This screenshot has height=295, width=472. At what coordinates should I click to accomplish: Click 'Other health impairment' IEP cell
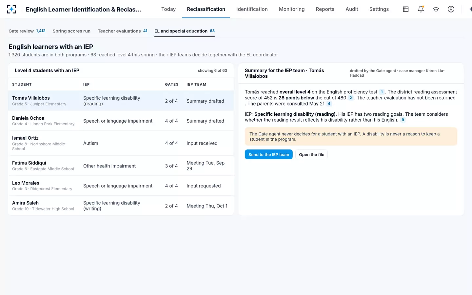click(109, 166)
